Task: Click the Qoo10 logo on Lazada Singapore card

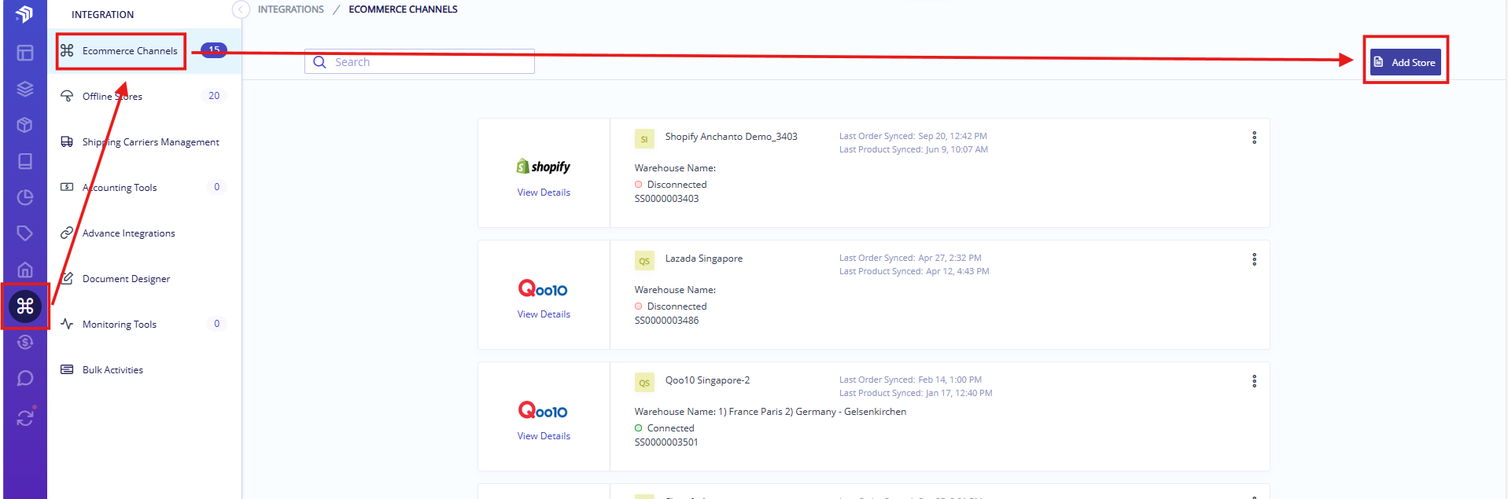Action: (543, 288)
